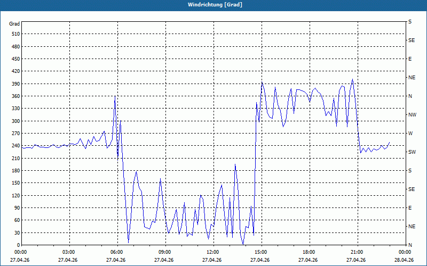Screen dimensions: 427x266
Task: Select the W direction label on the right axis
Action: [x=410, y=134]
